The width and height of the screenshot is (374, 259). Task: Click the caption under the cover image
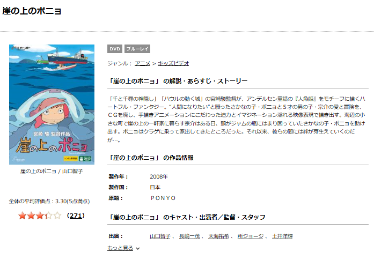52,171
